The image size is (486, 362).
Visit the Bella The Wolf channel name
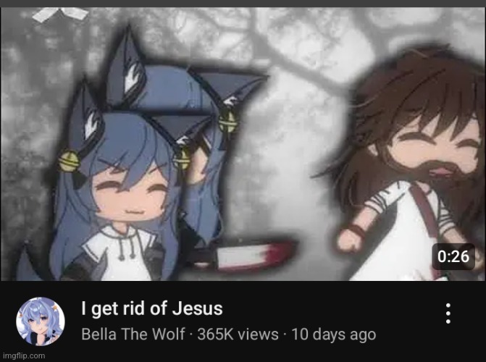point(133,334)
